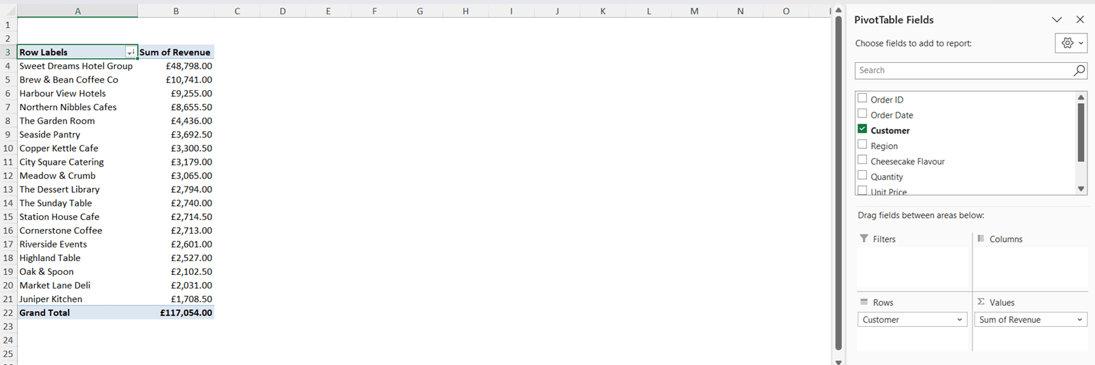Screen dimensions: 1095x365
Task: Select row 22 header
Action: pos(8,312)
